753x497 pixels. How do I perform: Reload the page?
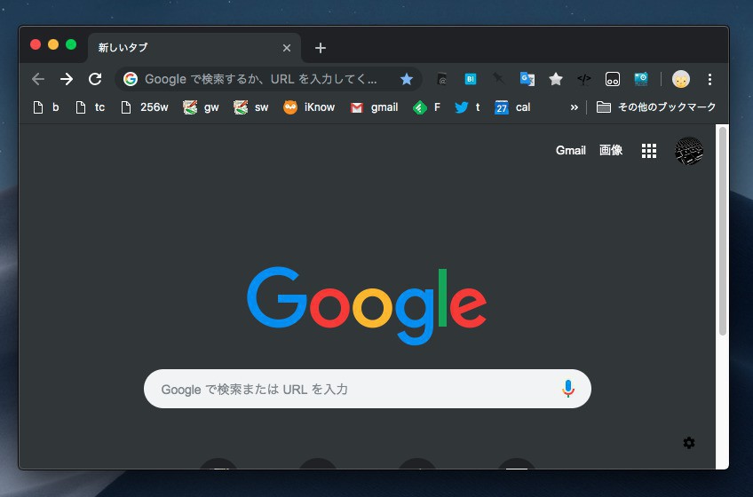[95, 79]
